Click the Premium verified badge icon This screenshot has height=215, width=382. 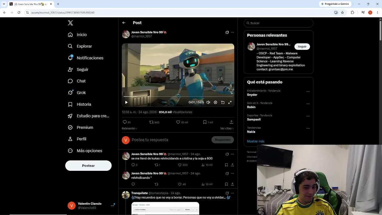[70, 128]
